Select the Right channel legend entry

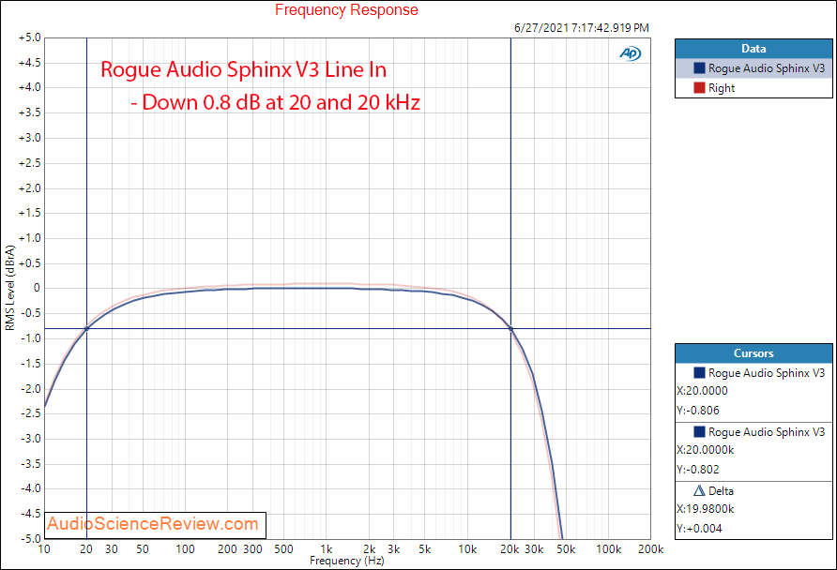coord(753,88)
